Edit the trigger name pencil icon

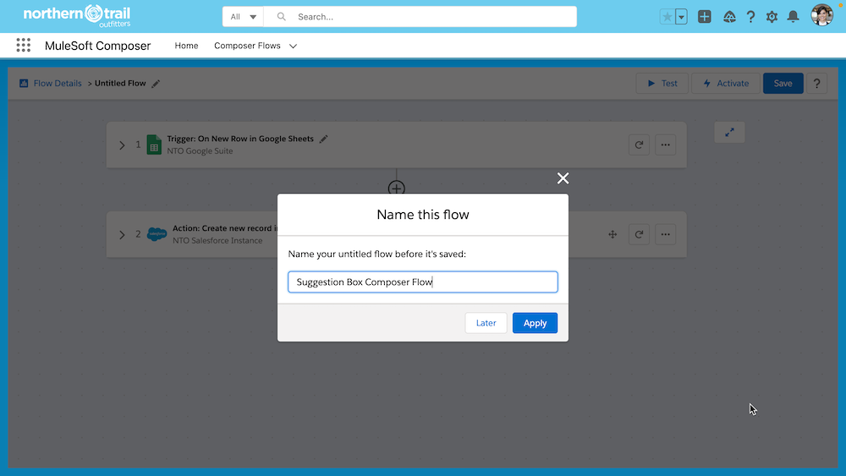coord(323,140)
